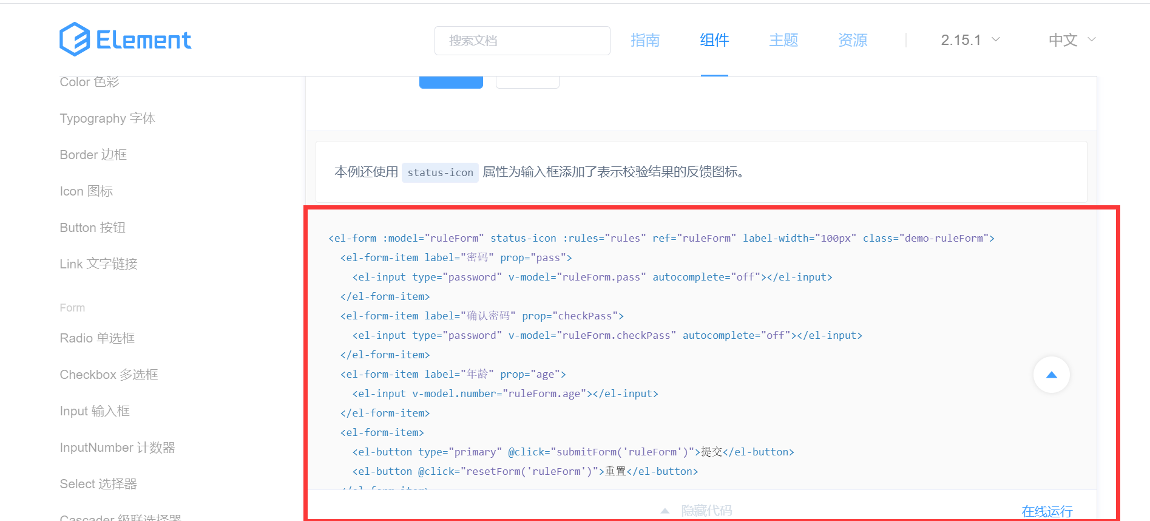Click code line with label="确认密码"
The image size is (1150, 521).
[x=482, y=316]
